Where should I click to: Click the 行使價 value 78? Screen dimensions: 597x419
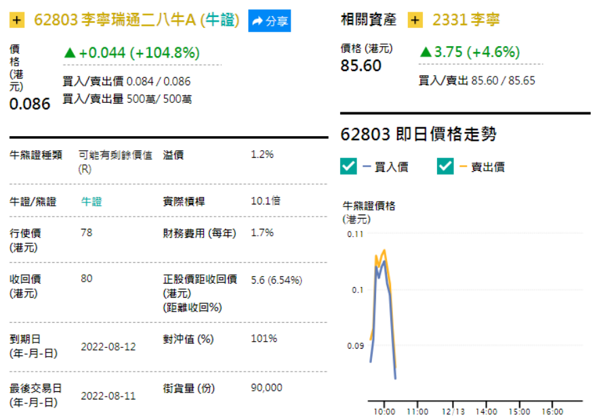point(87,233)
